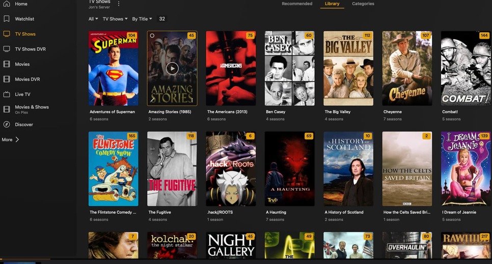Click the TV Shows monitor icon in sidebar
The height and width of the screenshot is (264, 492).
(7, 34)
